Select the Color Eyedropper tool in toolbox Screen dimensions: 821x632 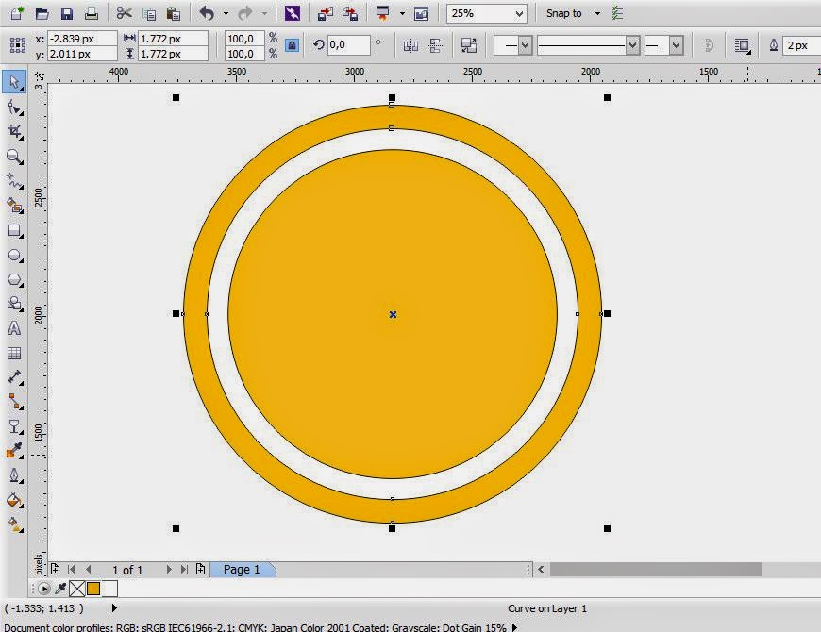tap(15, 451)
